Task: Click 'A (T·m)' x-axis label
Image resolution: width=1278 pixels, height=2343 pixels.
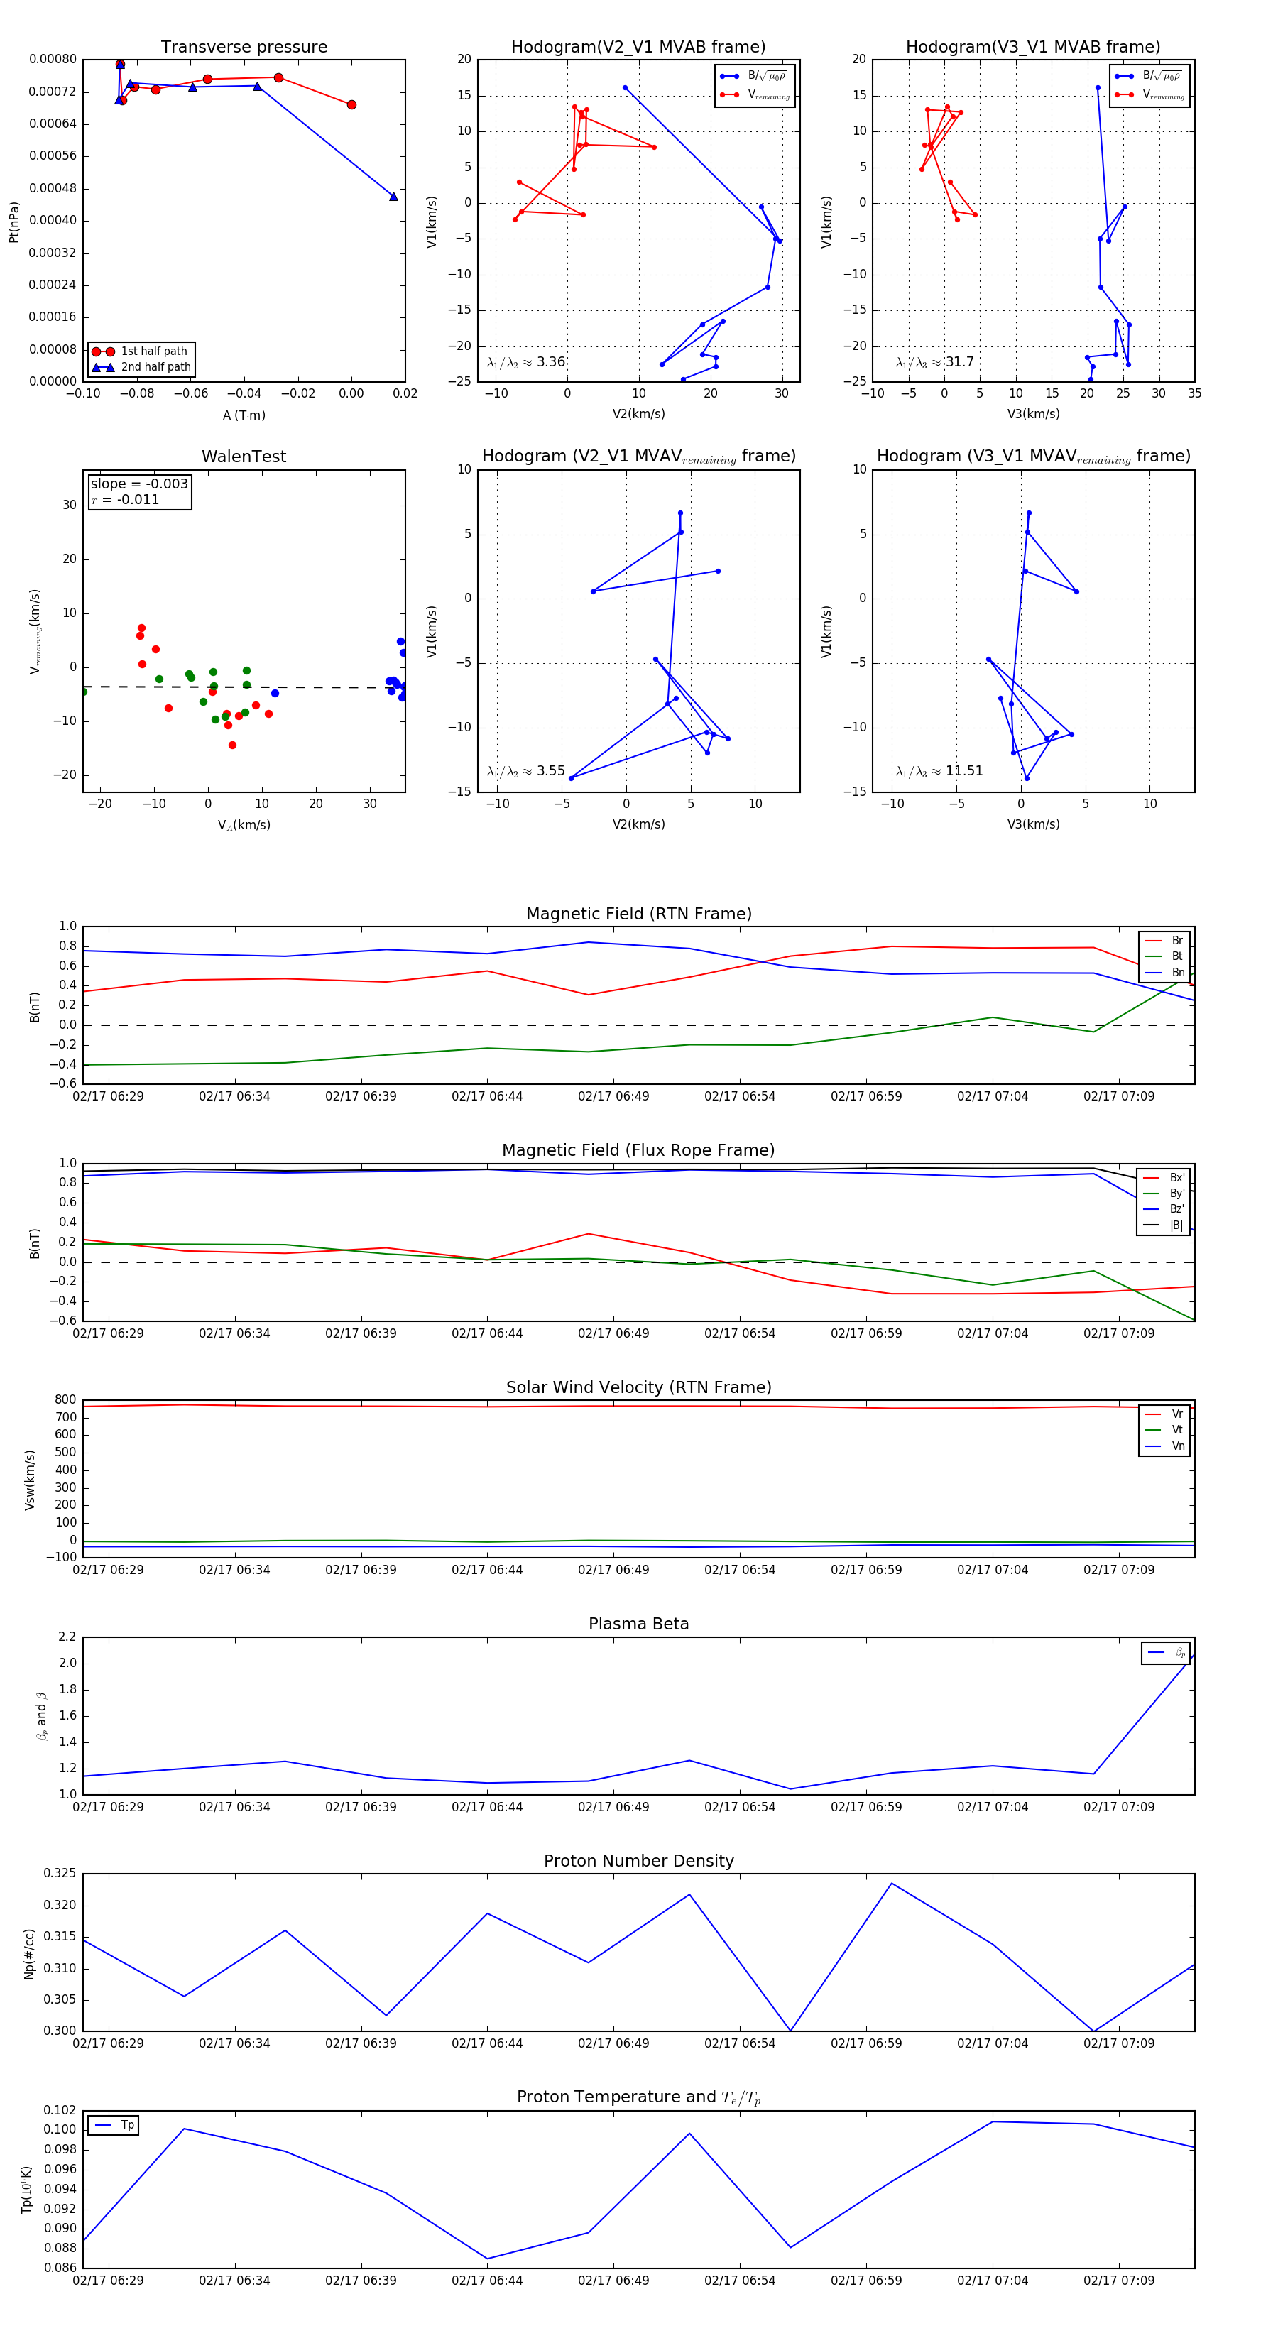Action: pos(244,415)
